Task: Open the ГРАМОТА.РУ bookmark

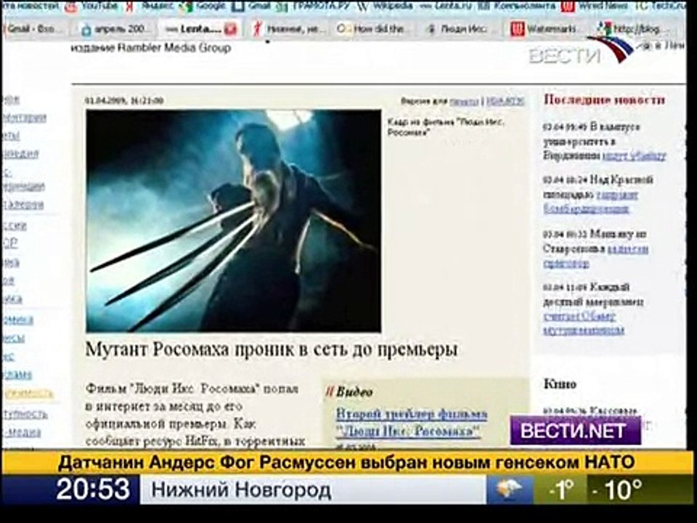Action: [314, 7]
